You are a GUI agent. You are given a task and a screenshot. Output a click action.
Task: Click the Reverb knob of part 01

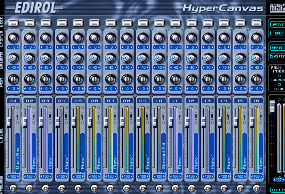coord(13,58)
